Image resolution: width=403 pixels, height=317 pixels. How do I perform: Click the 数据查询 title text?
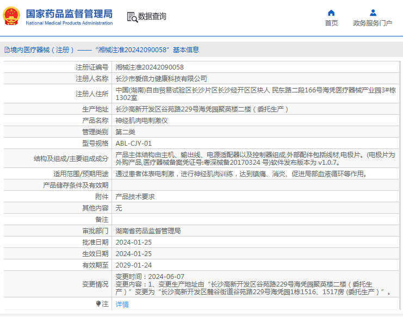[x=152, y=17]
